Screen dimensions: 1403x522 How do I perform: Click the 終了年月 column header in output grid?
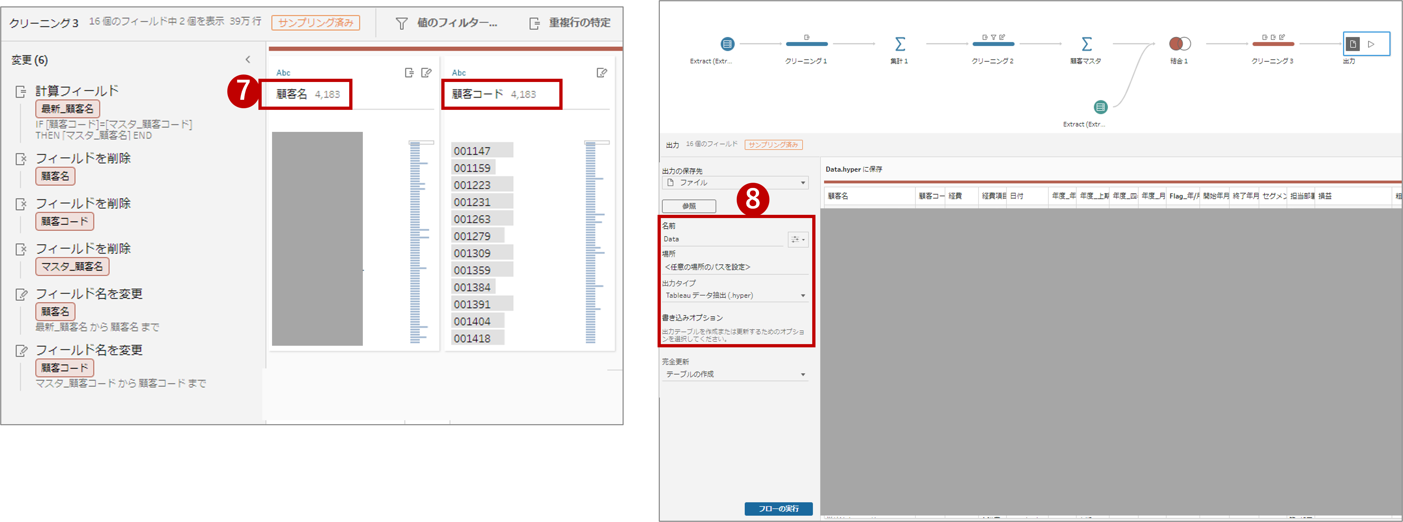[1244, 196]
